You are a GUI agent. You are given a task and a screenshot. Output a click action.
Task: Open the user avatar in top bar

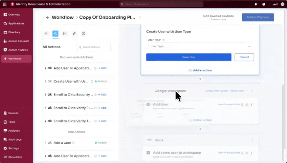[x=282, y=4]
